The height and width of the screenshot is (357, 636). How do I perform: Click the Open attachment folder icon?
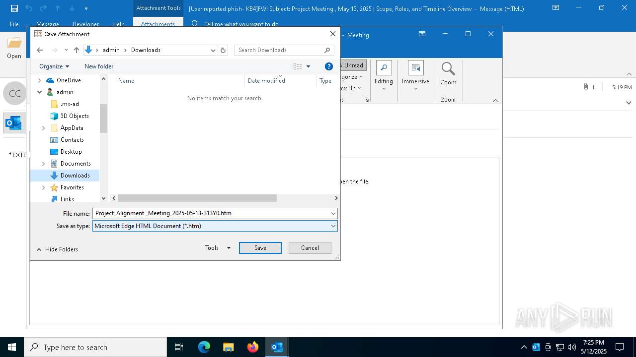coord(14,43)
